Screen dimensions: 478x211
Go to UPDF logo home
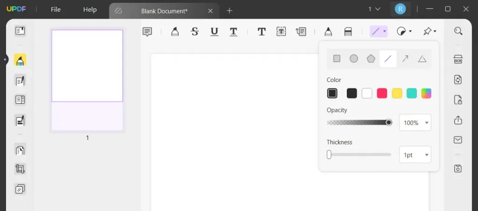click(16, 9)
